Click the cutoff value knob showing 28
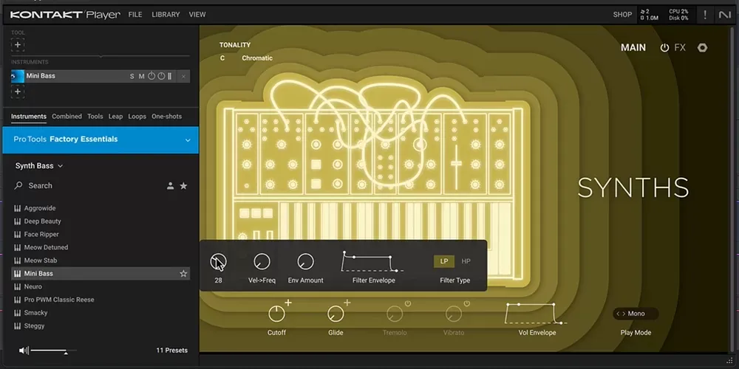The image size is (739, 369). (x=218, y=262)
